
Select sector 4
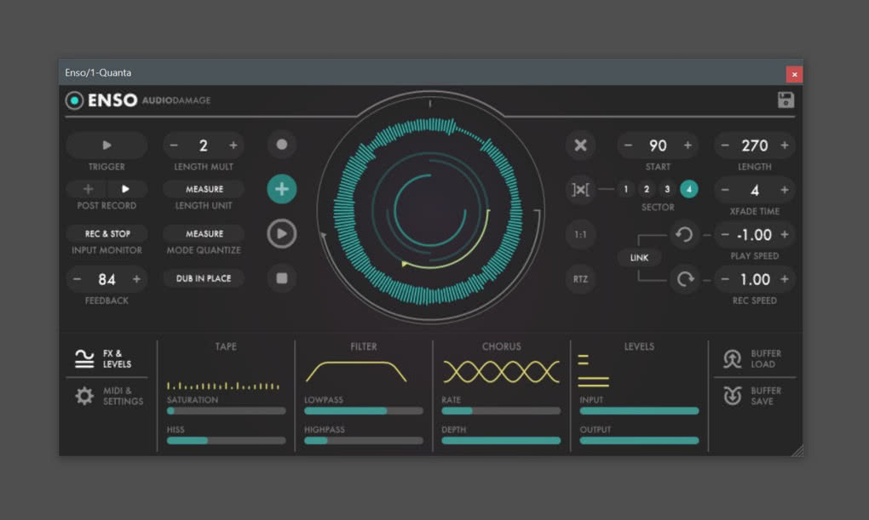[x=689, y=190]
